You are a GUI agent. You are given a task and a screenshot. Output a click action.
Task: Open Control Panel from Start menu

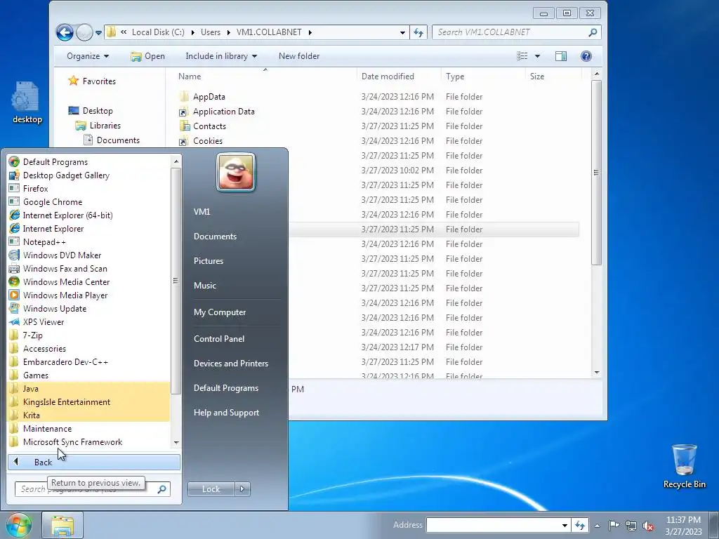click(x=219, y=339)
